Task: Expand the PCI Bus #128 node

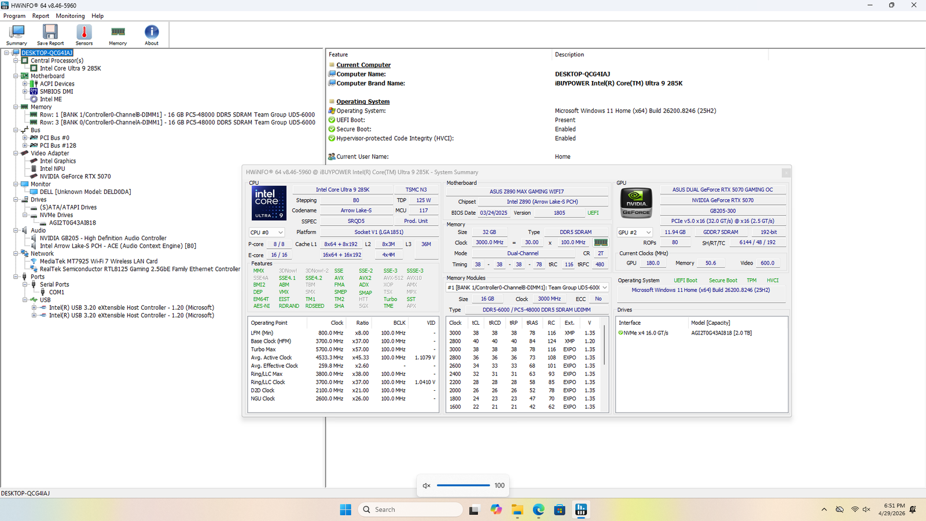Action: pyautogui.click(x=25, y=145)
